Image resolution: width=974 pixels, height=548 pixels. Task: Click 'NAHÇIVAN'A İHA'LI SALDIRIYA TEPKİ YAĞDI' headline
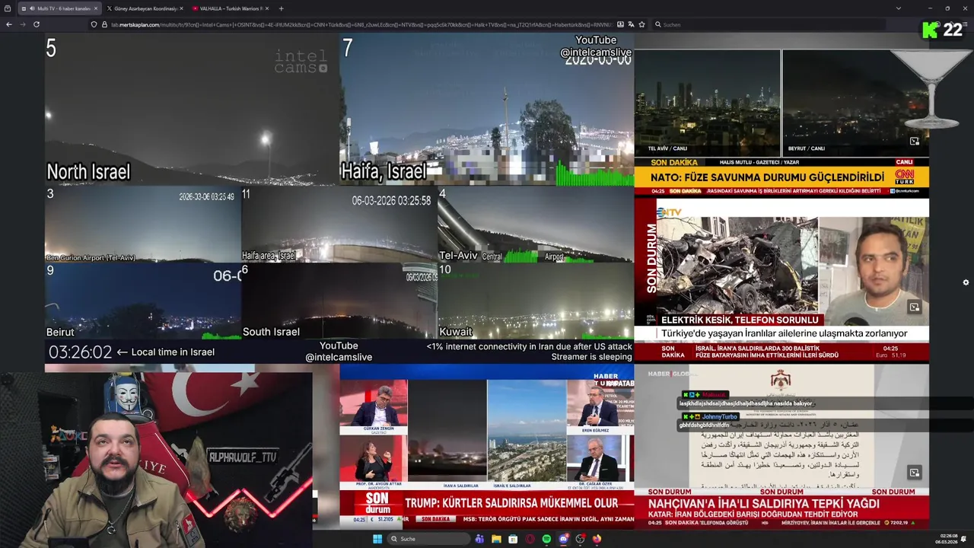point(763,504)
